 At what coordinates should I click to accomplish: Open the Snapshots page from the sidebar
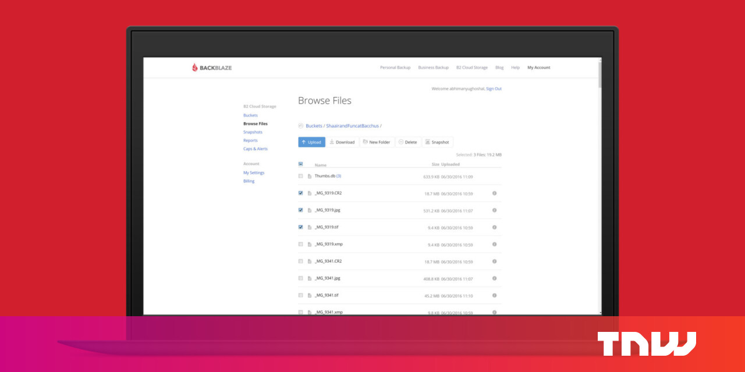[253, 132]
